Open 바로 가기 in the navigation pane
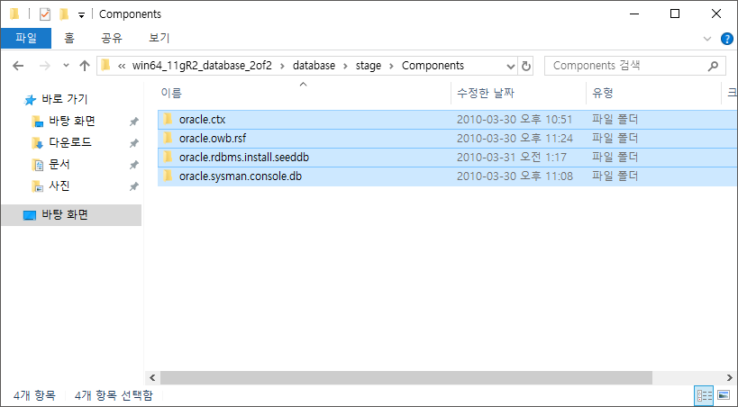The image size is (738, 407). [65, 99]
